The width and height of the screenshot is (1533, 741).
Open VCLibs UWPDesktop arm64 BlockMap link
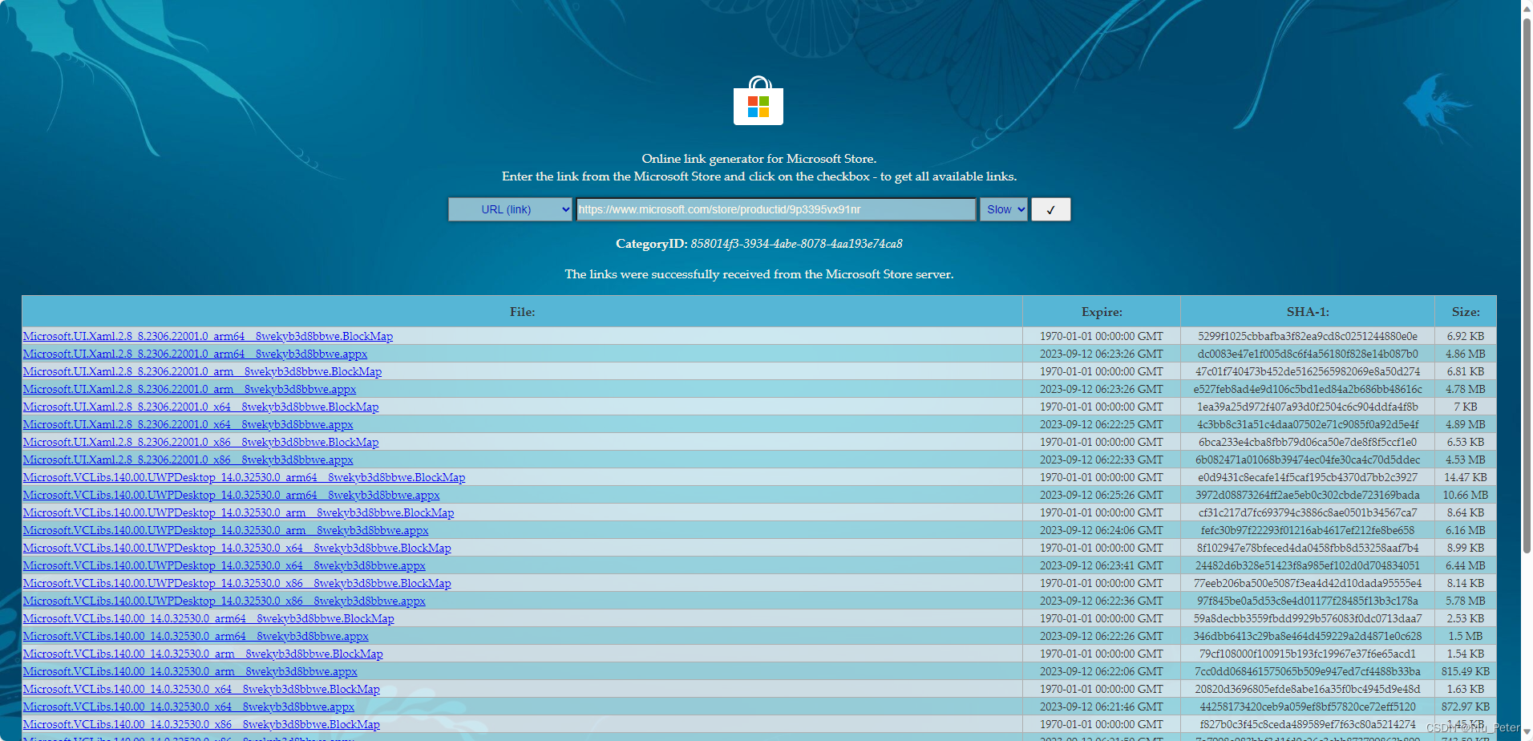[x=244, y=477]
